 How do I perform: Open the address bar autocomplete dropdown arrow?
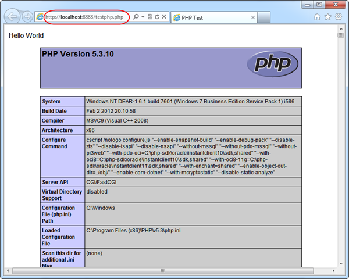click(x=143, y=17)
